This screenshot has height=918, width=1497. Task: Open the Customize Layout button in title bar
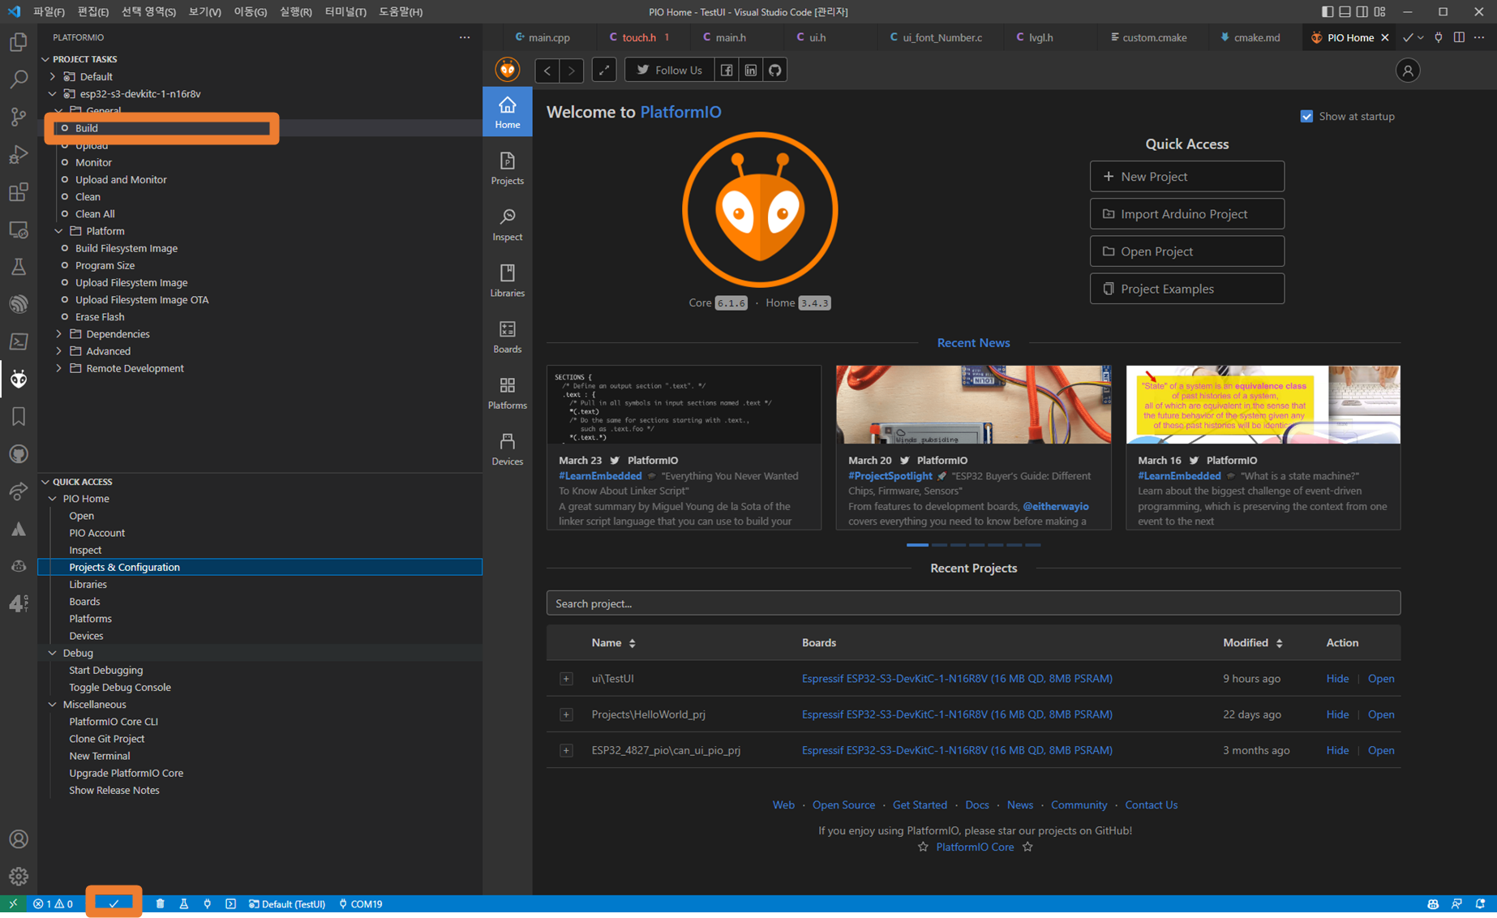click(x=1380, y=12)
